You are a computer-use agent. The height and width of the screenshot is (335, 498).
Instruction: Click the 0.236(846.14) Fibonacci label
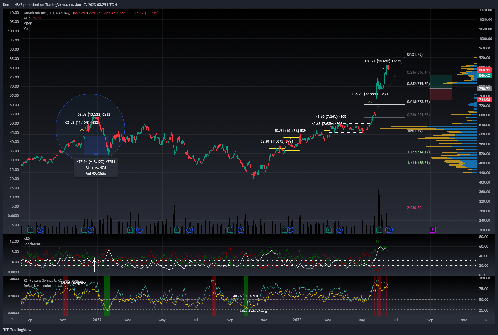(418, 72)
